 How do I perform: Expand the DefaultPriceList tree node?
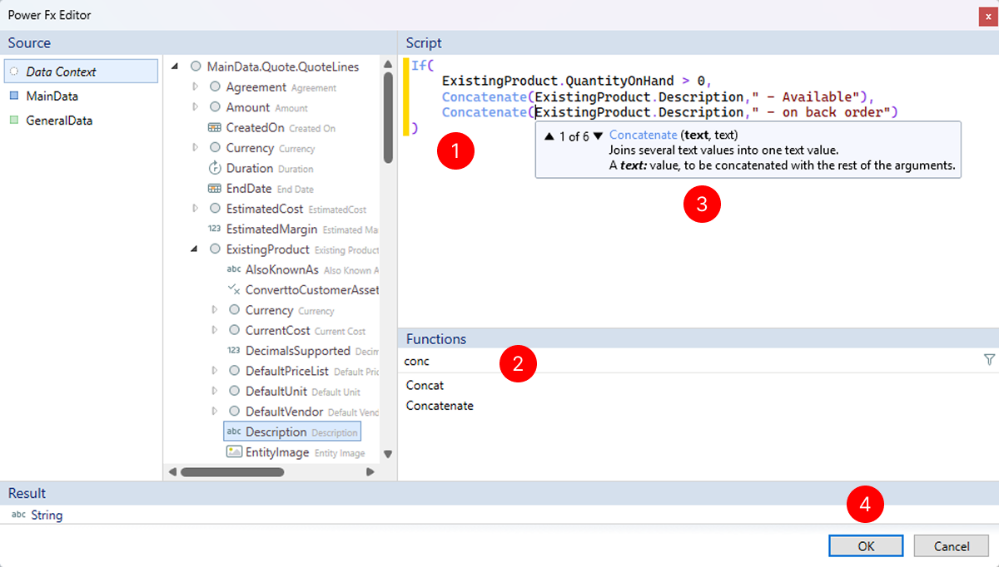pos(215,371)
